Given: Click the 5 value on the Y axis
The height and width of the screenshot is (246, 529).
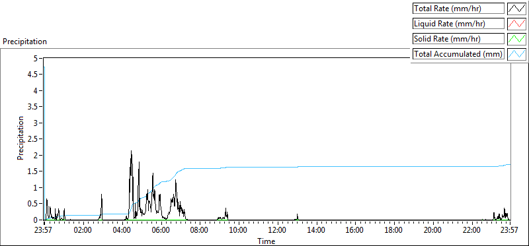Looking at the screenshot, I should pyautogui.click(x=35, y=58).
